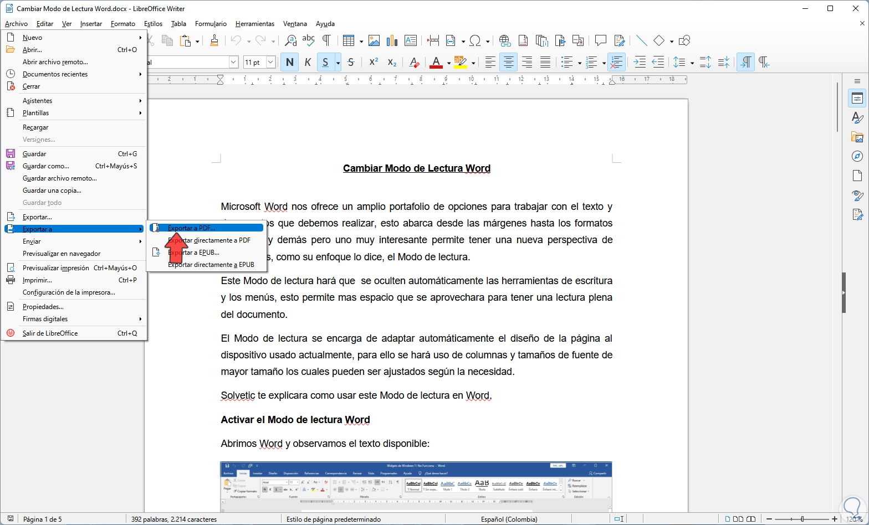
Task: Toggle Italic (K) formatting
Action: (x=308, y=63)
